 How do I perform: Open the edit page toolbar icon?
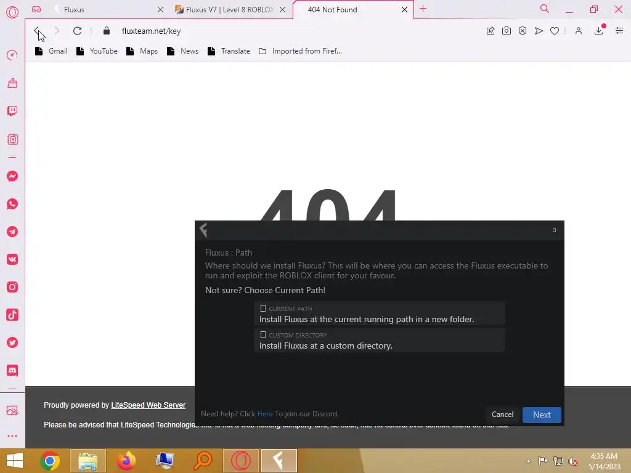491,31
